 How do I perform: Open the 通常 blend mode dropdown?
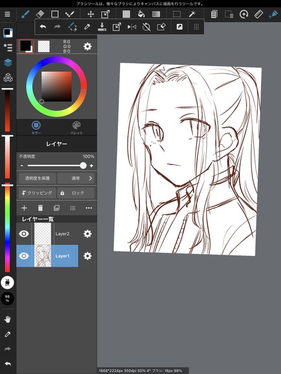pyautogui.click(x=75, y=178)
